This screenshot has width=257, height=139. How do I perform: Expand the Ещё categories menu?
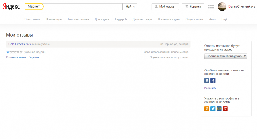pyautogui.click(x=224, y=19)
